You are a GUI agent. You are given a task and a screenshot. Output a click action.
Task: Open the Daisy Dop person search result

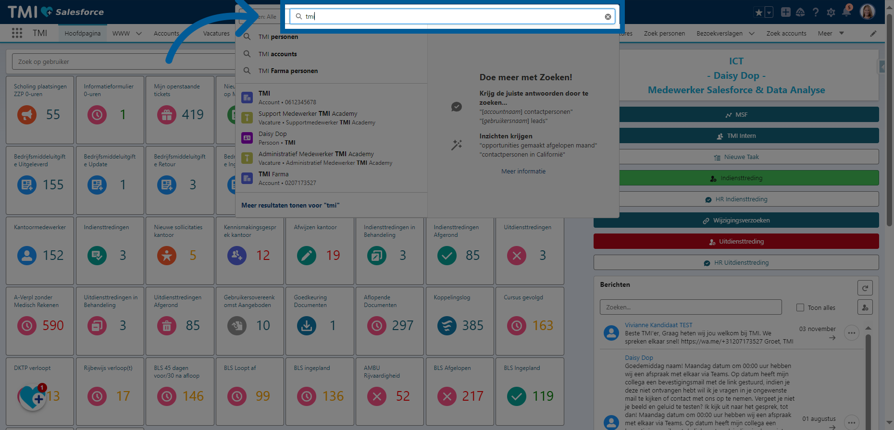331,138
